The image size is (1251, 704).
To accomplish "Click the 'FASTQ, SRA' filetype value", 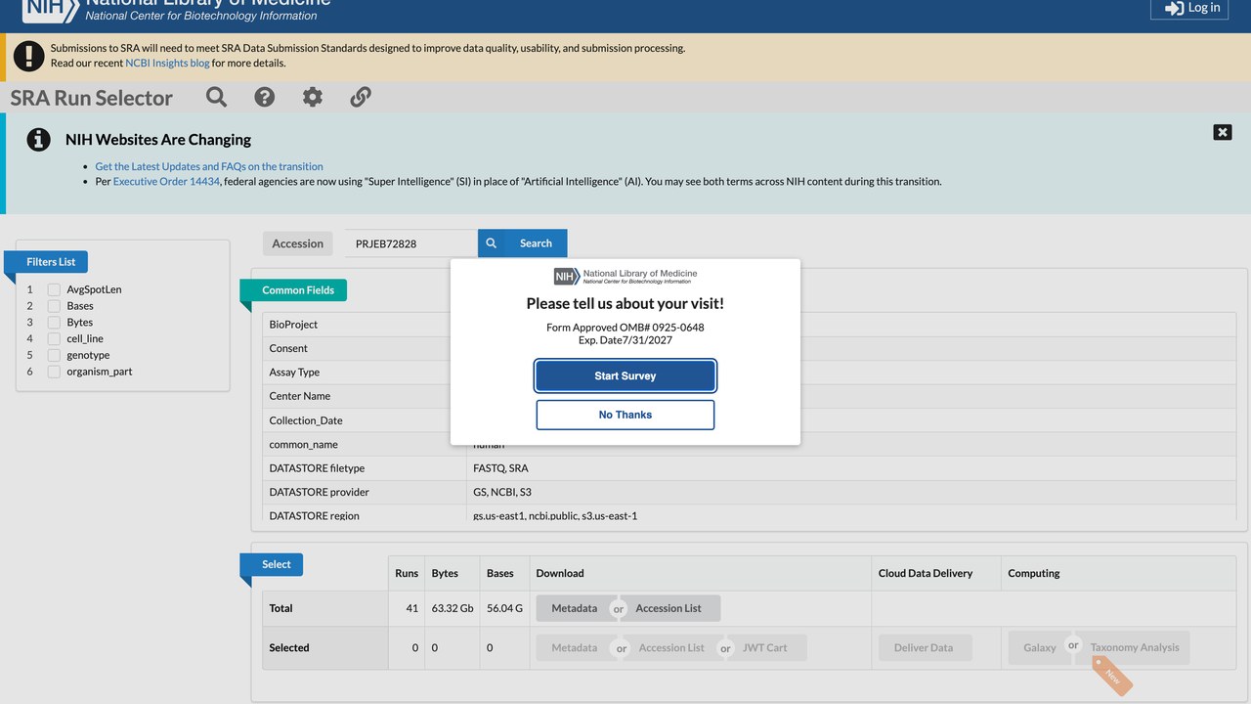I will [500, 468].
